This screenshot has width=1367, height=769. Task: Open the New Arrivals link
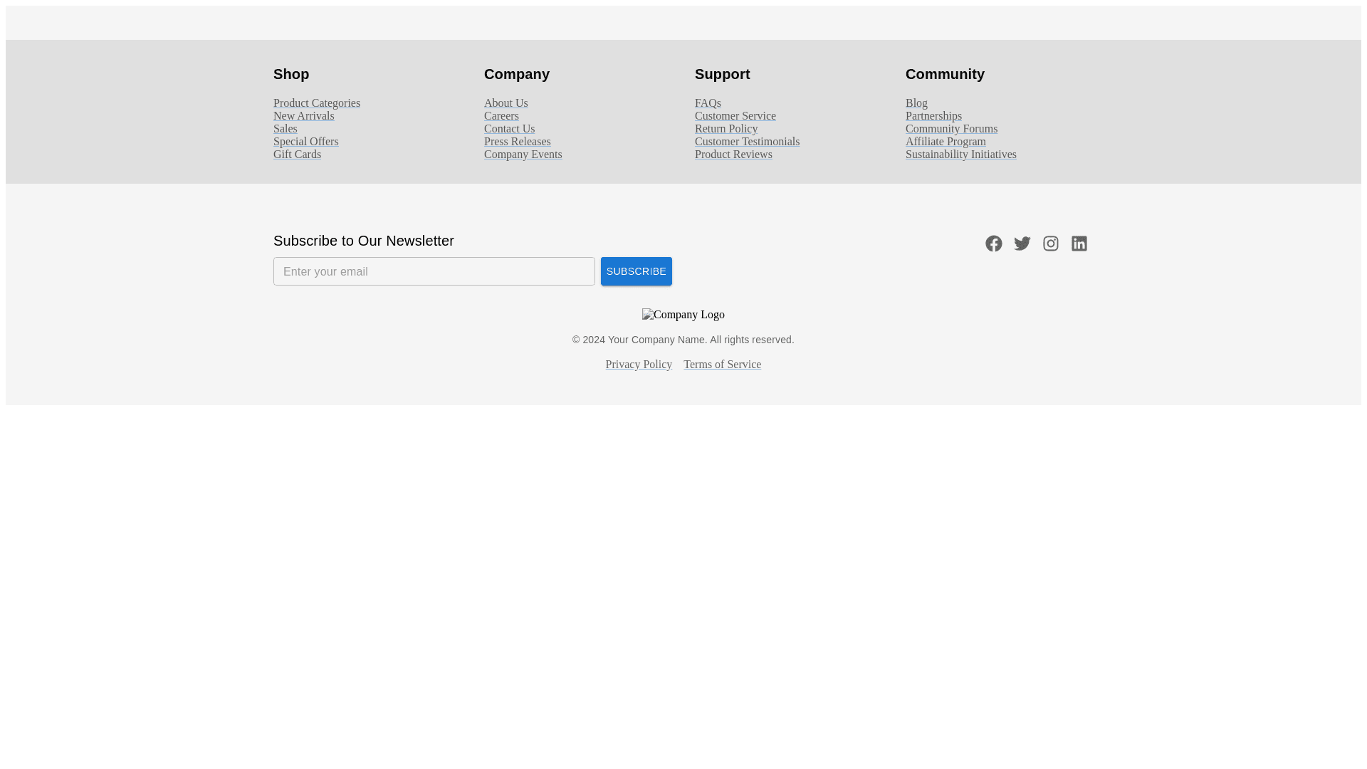(303, 116)
